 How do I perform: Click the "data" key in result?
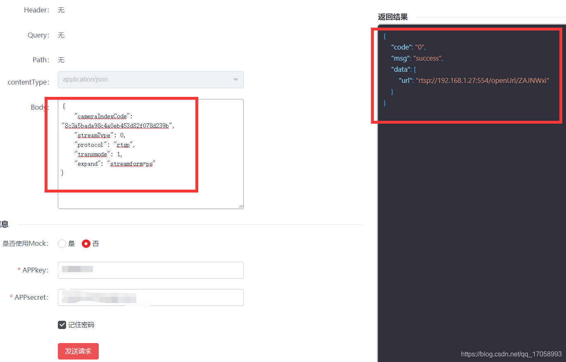[x=400, y=69]
